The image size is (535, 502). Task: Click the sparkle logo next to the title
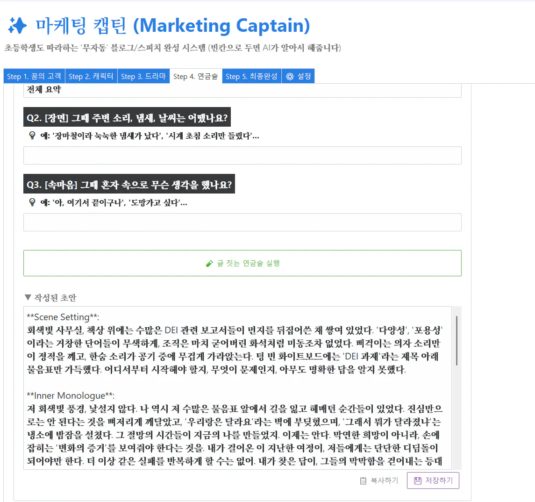[17, 26]
